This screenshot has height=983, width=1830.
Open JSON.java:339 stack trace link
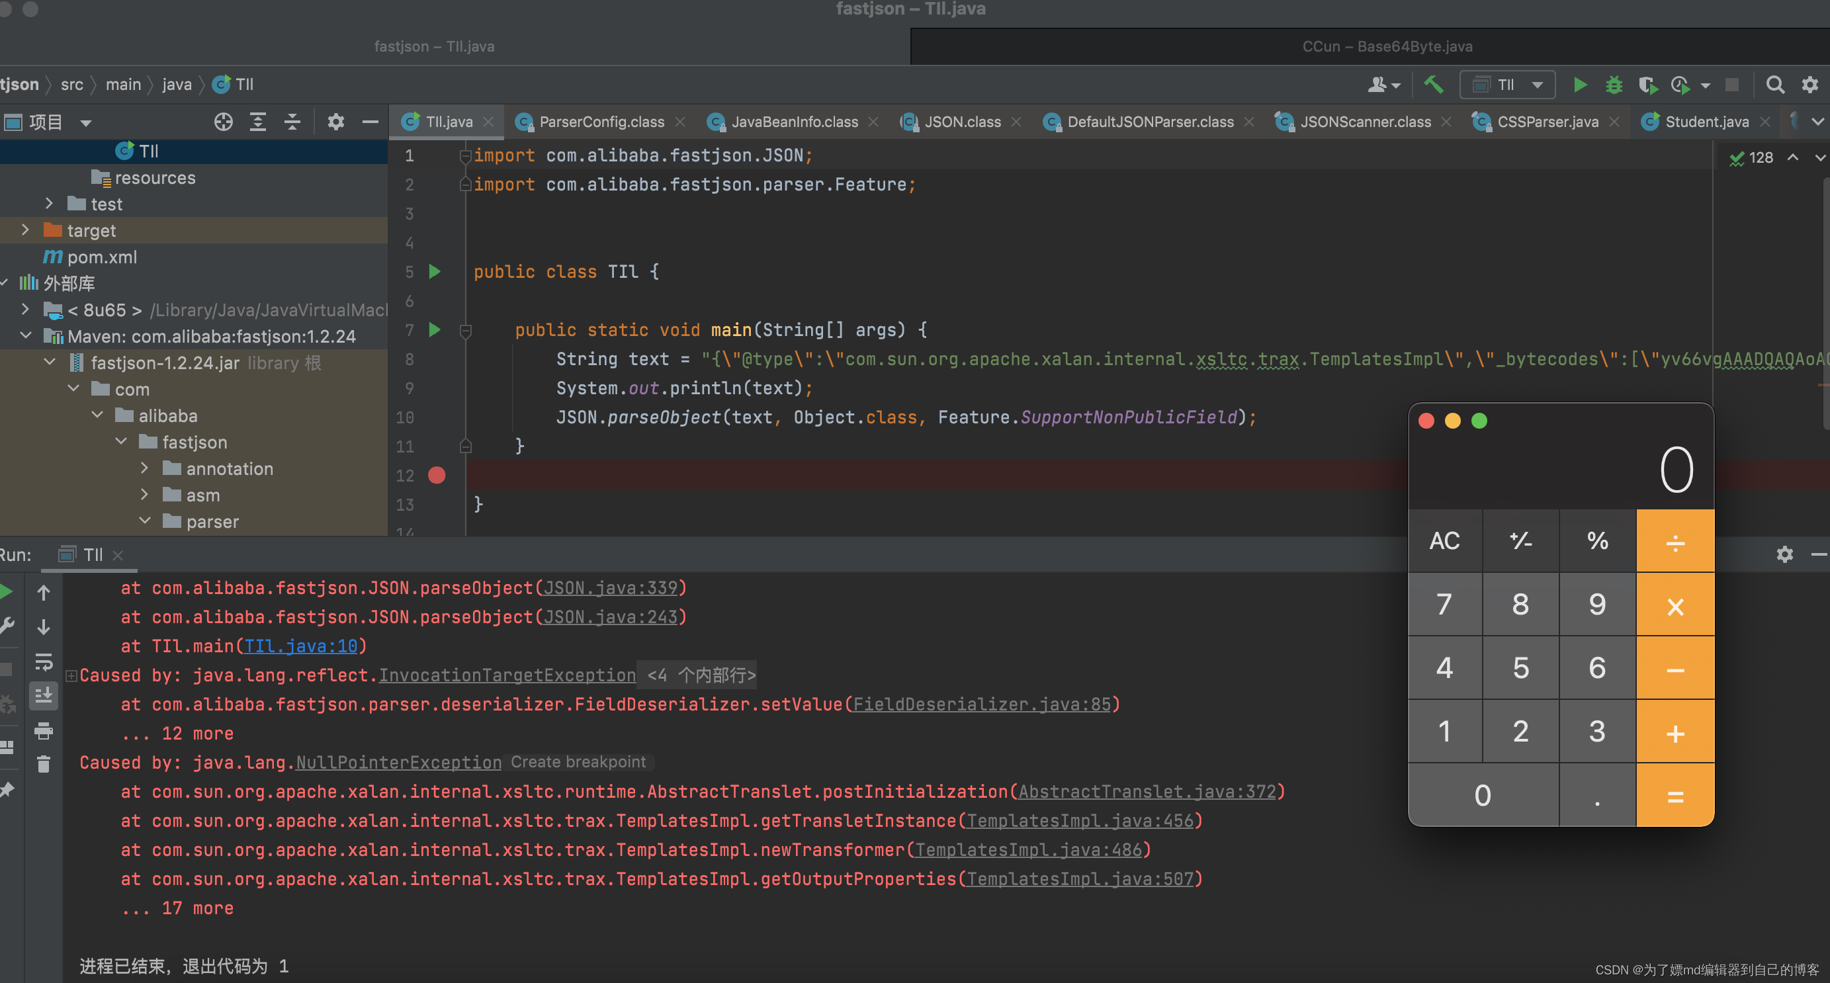click(610, 588)
